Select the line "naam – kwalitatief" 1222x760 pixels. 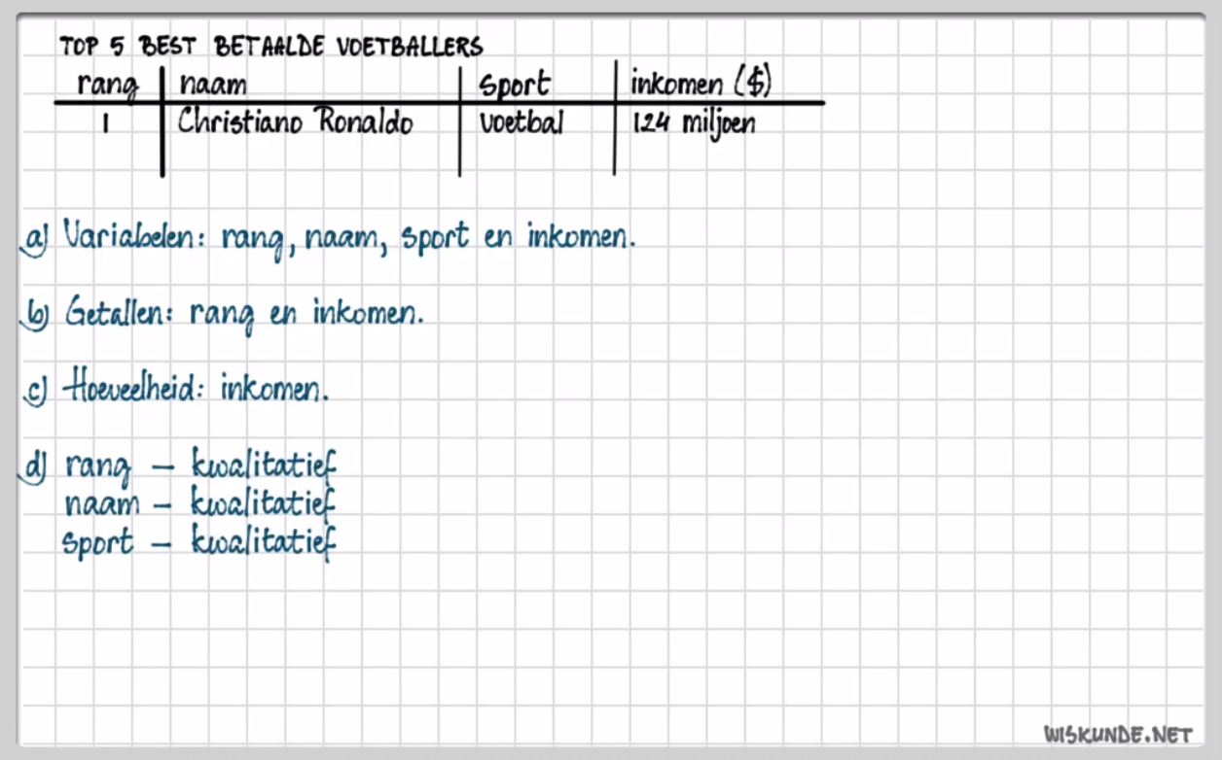pos(199,505)
